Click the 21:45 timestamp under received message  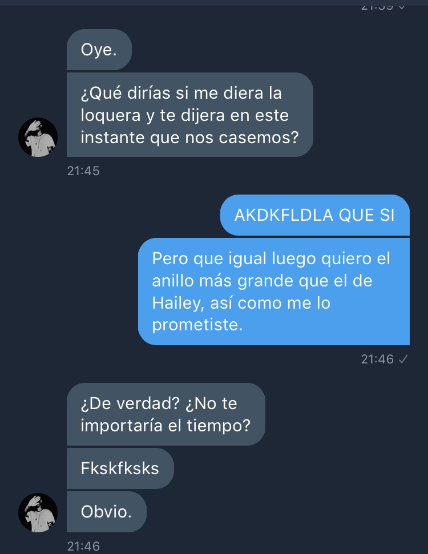tap(83, 171)
